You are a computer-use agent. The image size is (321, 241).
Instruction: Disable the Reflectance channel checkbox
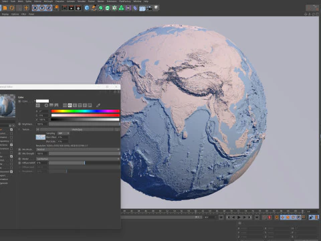(11, 145)
